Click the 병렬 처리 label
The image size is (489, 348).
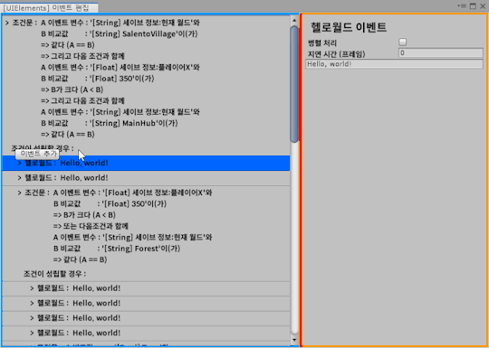pos(322,43)
